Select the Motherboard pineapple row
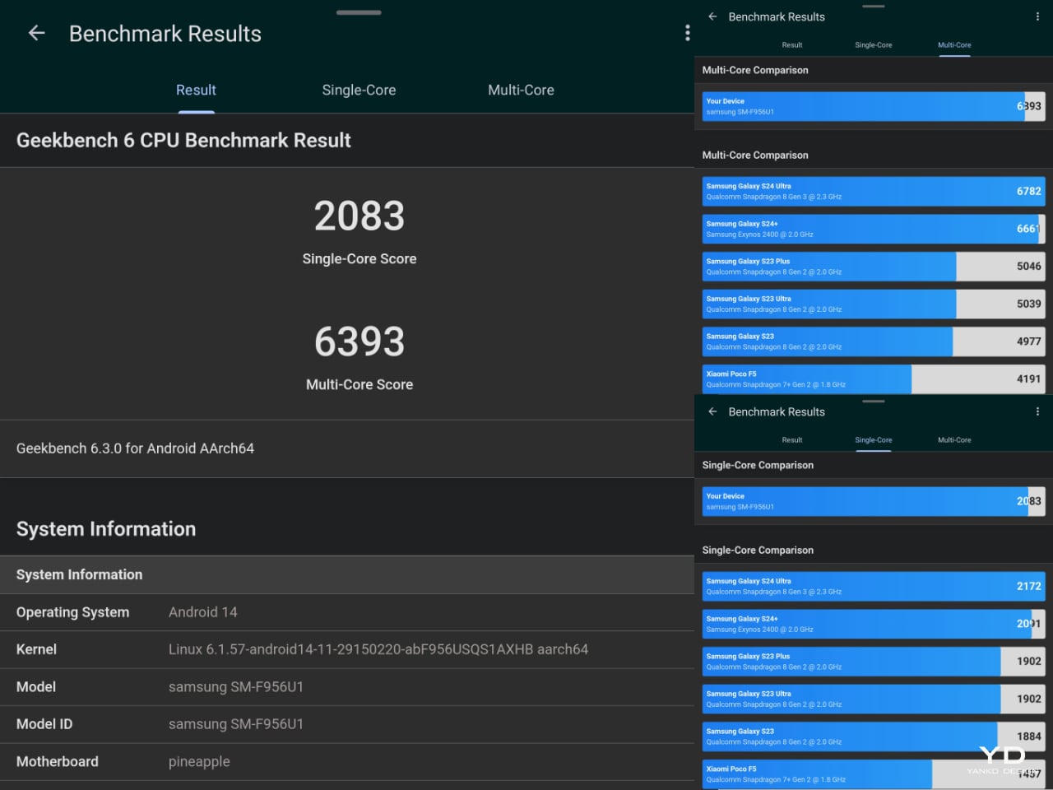 (x=347, y=762)
